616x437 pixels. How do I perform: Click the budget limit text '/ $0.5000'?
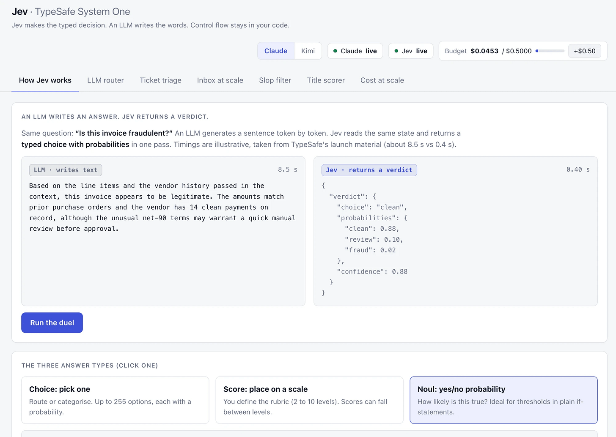pos(517,51)
